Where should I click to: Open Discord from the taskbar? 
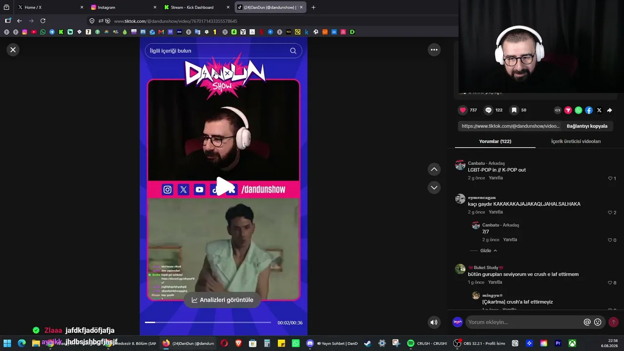tap(310, 343)
